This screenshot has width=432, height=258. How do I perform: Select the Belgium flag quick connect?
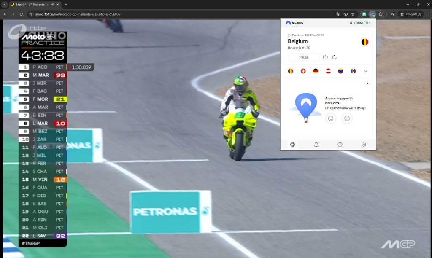[x=290, y=71]
